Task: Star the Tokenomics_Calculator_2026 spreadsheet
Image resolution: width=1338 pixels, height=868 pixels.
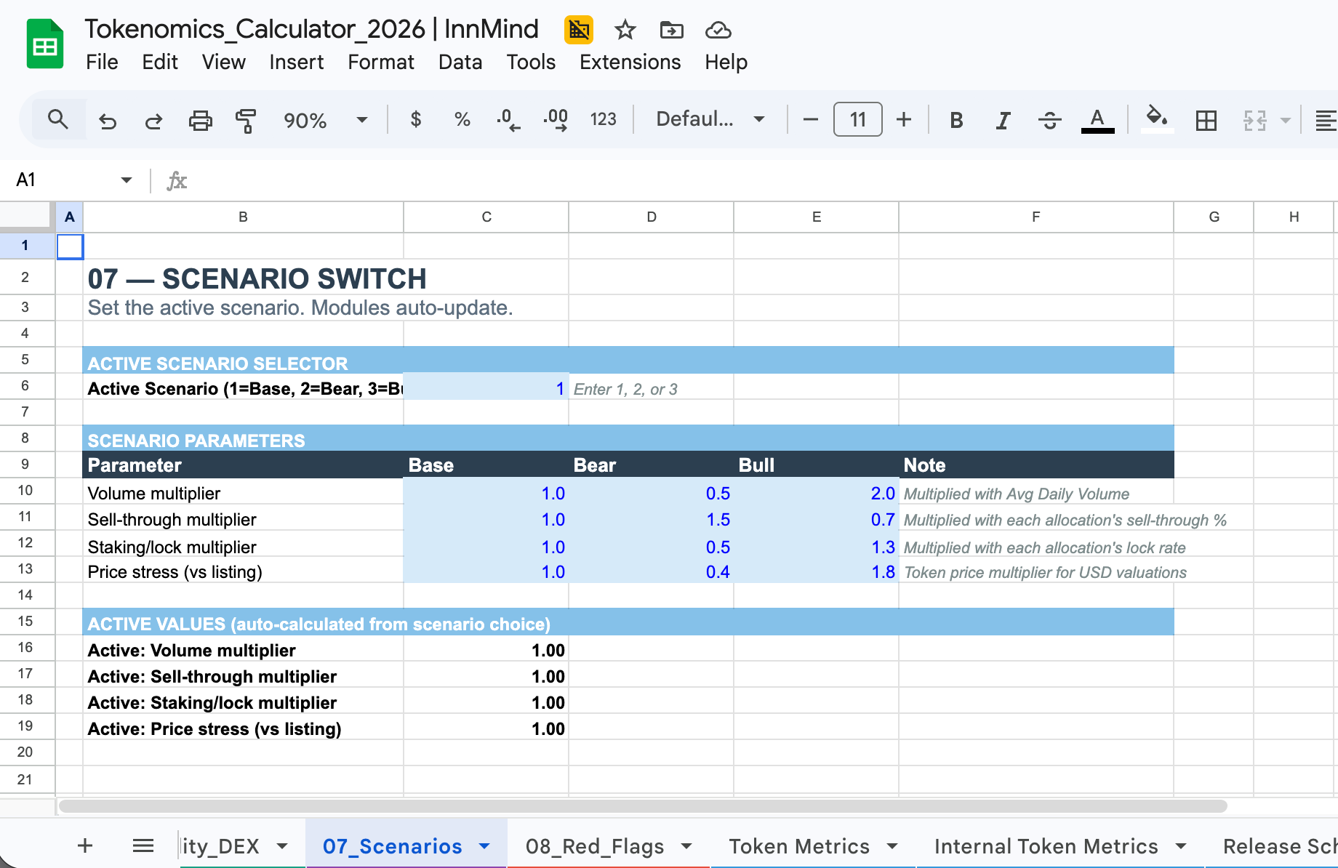Action: [624, 30]
